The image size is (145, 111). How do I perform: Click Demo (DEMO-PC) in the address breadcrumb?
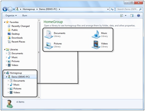pos(48,9)
